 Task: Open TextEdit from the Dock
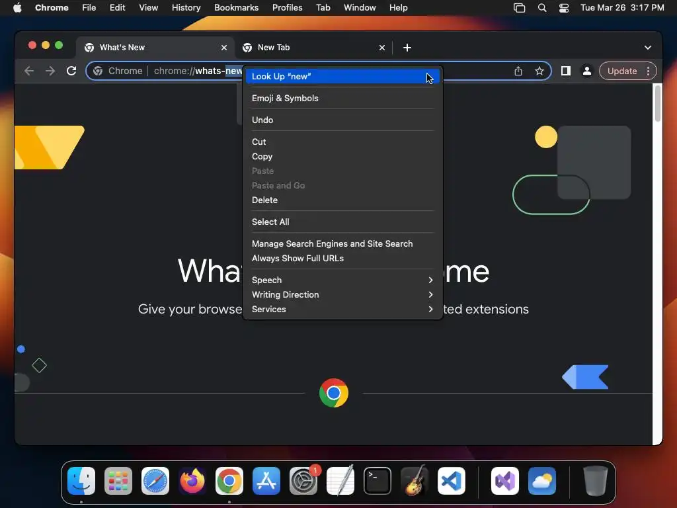pyautogui.click(x=340, y=481)
